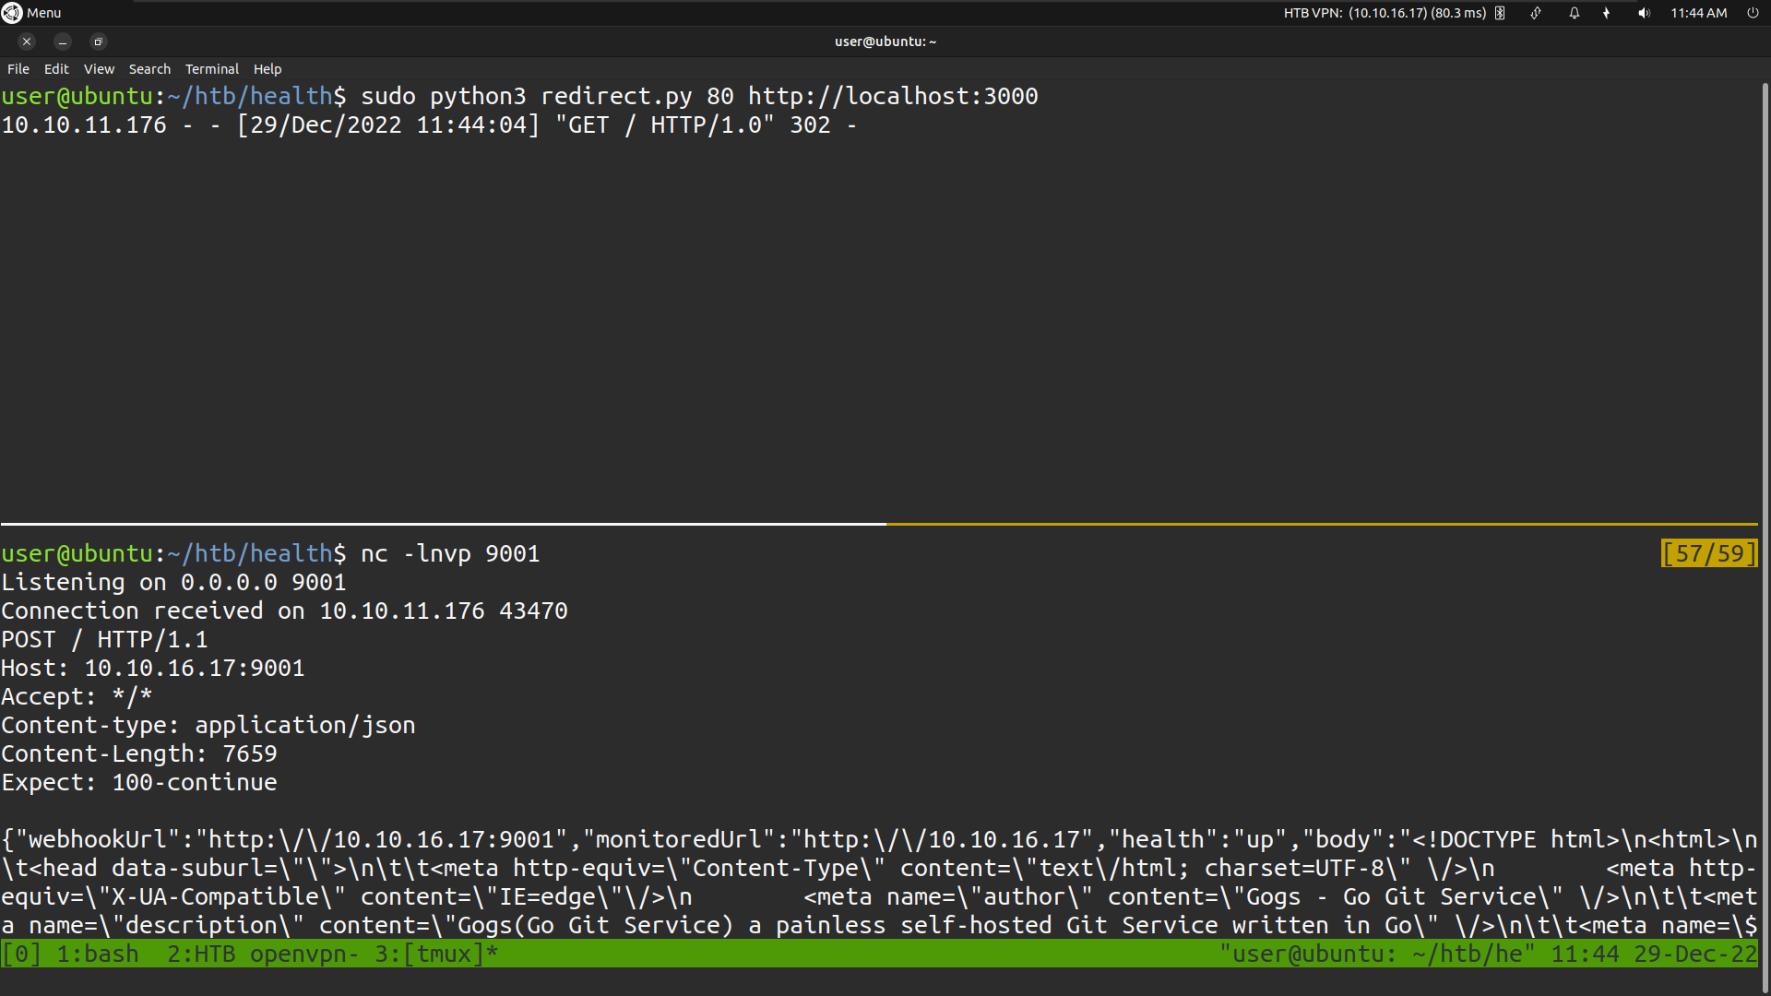The height and width of the screenshot is (996, 1771).
Task: Open the File menu
Action: point(18,69)
